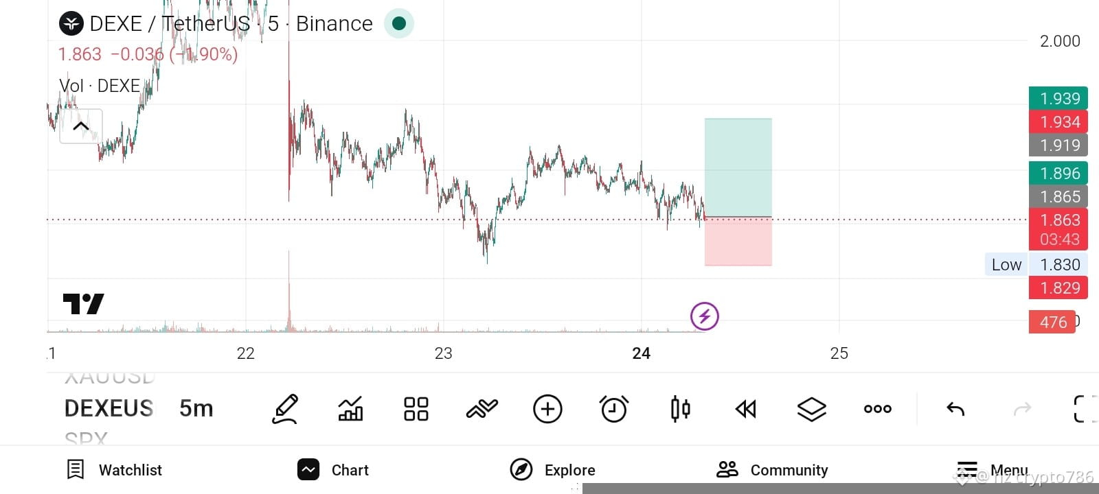The image size is (1099, 494).
Task: Change the candlestick chart type
Action: click(x=680, y=409)
